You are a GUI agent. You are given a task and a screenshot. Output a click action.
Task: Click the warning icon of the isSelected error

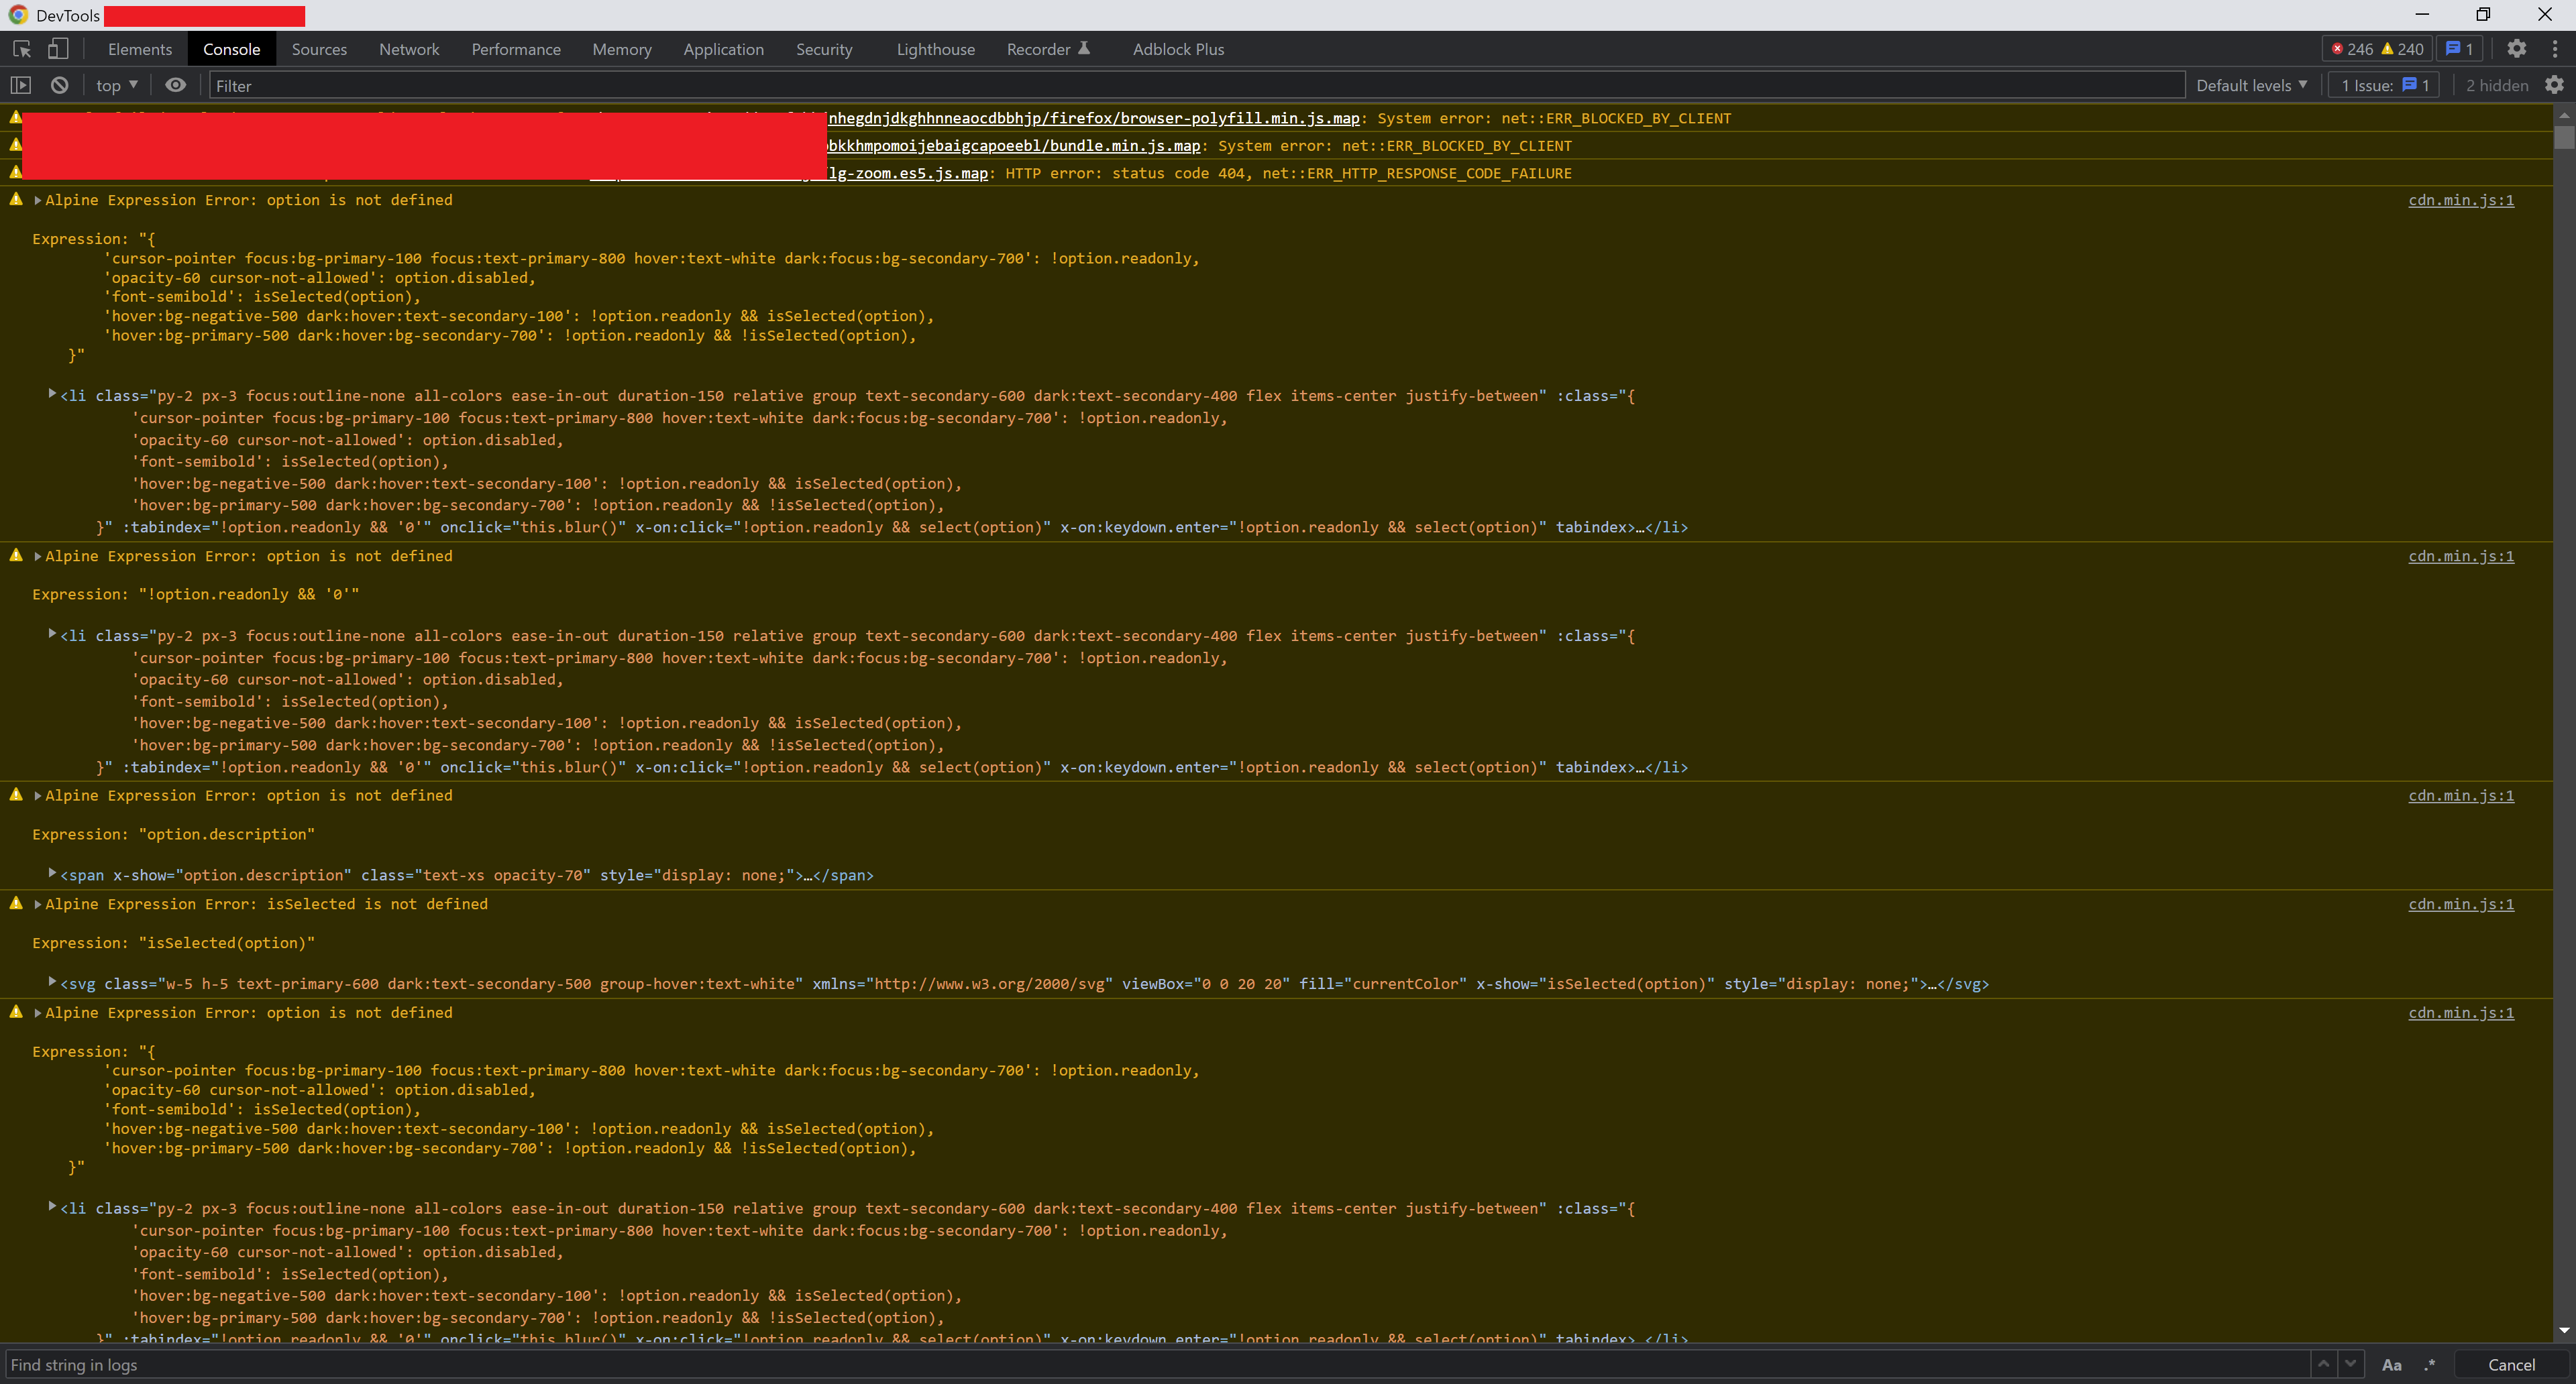point(16,903)
